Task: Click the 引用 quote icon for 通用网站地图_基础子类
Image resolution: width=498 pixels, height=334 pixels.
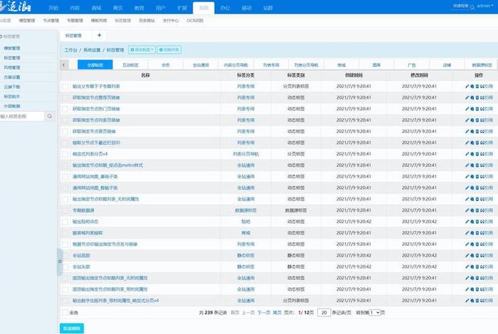Action: [487, 176]
